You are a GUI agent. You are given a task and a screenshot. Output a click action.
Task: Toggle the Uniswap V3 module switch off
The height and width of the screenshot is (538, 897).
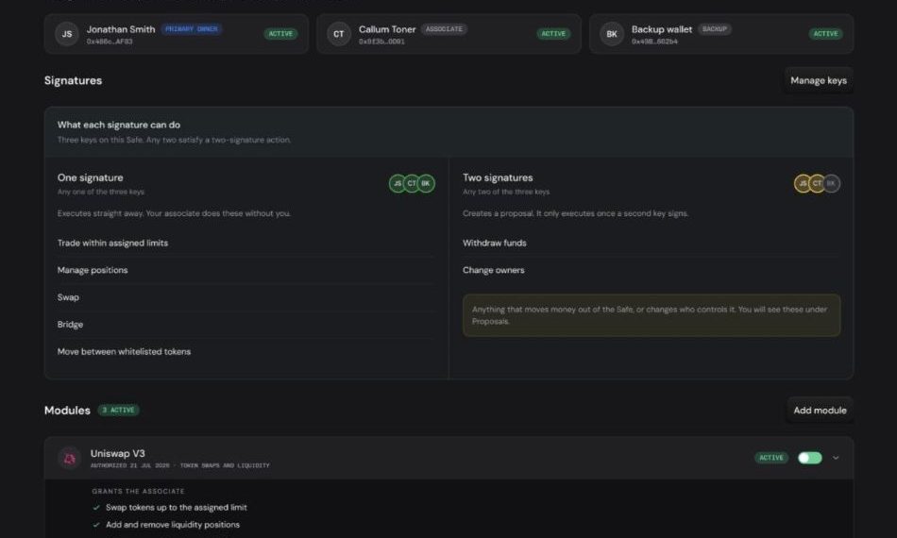[809, 458]
